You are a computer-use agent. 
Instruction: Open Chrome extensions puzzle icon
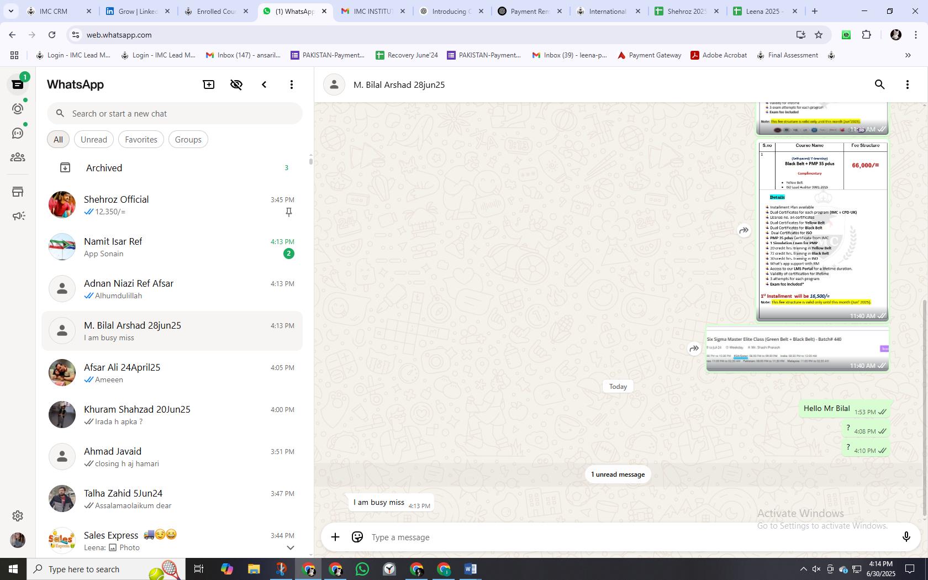[x=866, y=35]
